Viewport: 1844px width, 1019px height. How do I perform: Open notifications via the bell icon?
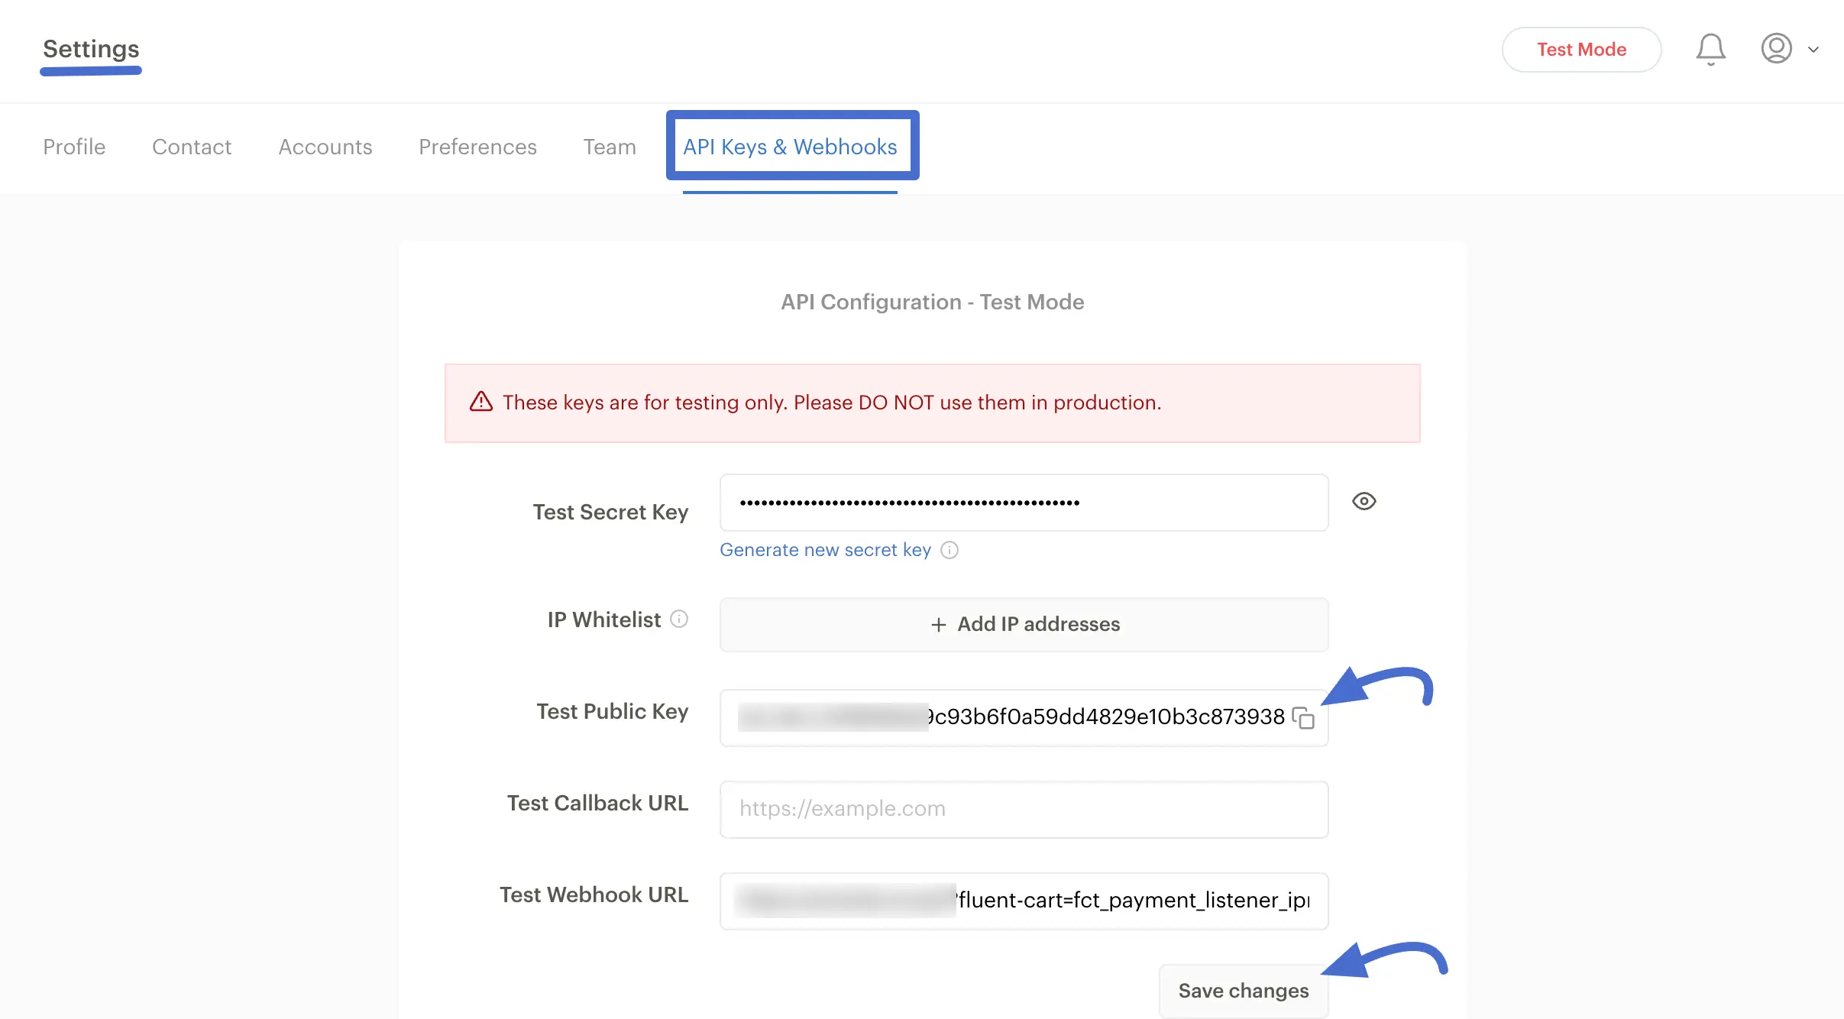(x=1709, y=49)
